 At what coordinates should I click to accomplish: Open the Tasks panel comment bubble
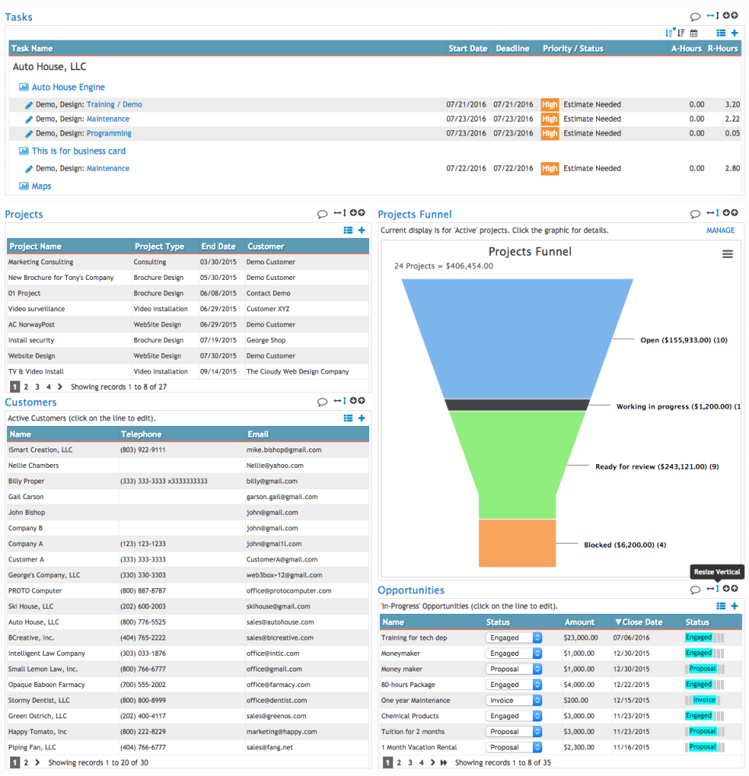[x=694, y=16]
